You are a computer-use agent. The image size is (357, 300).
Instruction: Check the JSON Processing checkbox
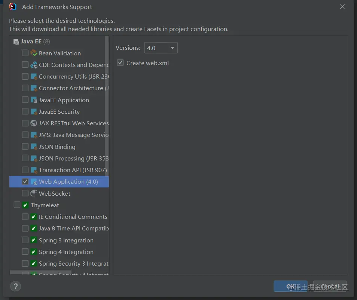(x=25, y=158)
